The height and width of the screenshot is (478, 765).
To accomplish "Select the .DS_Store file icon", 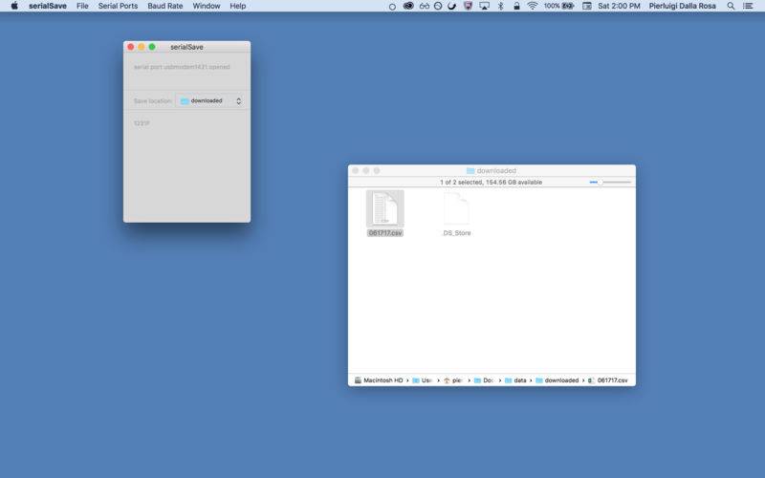I will click(x=456, y=208).
